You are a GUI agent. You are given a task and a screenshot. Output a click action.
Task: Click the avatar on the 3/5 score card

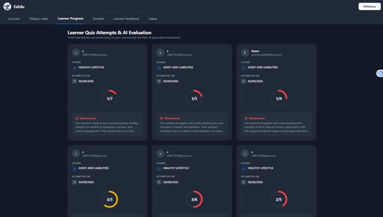coord(76,154)
